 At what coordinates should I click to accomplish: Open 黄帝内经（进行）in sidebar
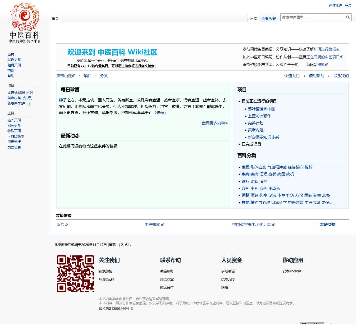[20, 98]
